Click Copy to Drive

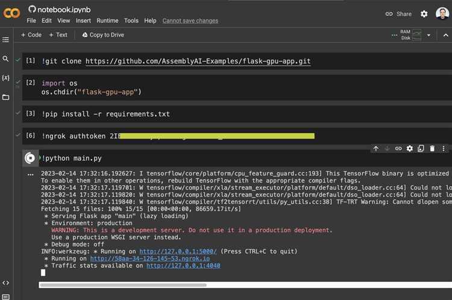103,35
